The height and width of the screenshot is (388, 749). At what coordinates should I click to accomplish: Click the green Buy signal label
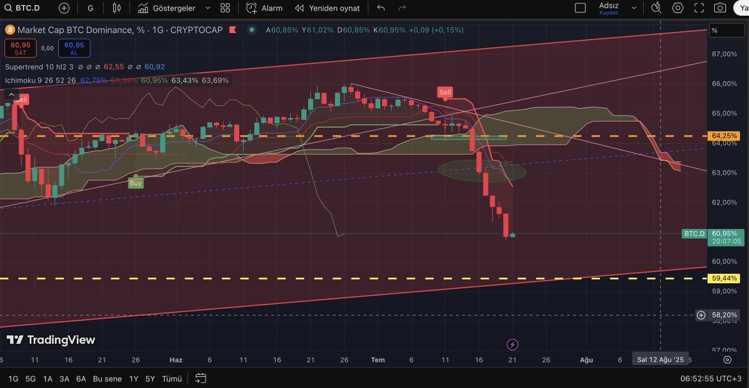135,183
